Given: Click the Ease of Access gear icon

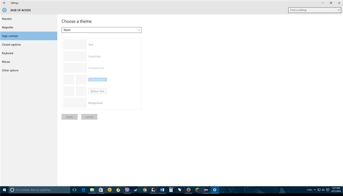Looking at the screenshot, I should click(x=4, y=10).
